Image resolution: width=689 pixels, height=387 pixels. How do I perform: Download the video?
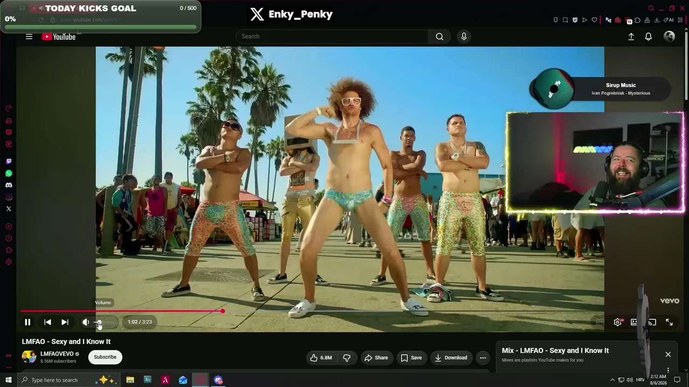451,357
